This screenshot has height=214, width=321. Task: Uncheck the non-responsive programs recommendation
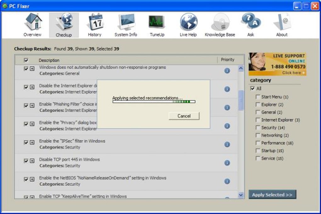pos(26,69)
